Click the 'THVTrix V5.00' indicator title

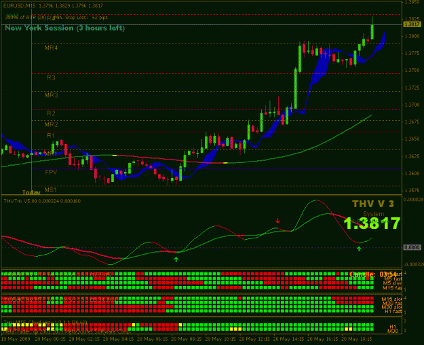click(x=20, y=201)
